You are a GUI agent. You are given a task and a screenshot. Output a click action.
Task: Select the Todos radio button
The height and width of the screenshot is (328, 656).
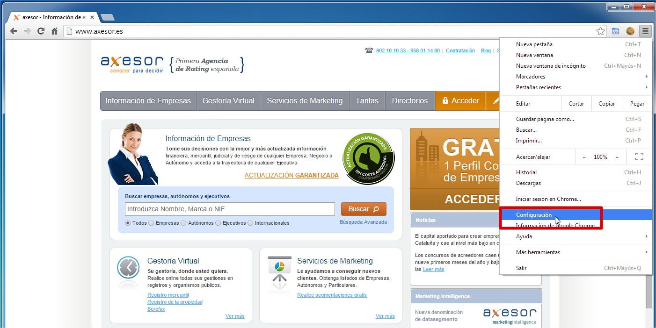(x=128, y=223)
